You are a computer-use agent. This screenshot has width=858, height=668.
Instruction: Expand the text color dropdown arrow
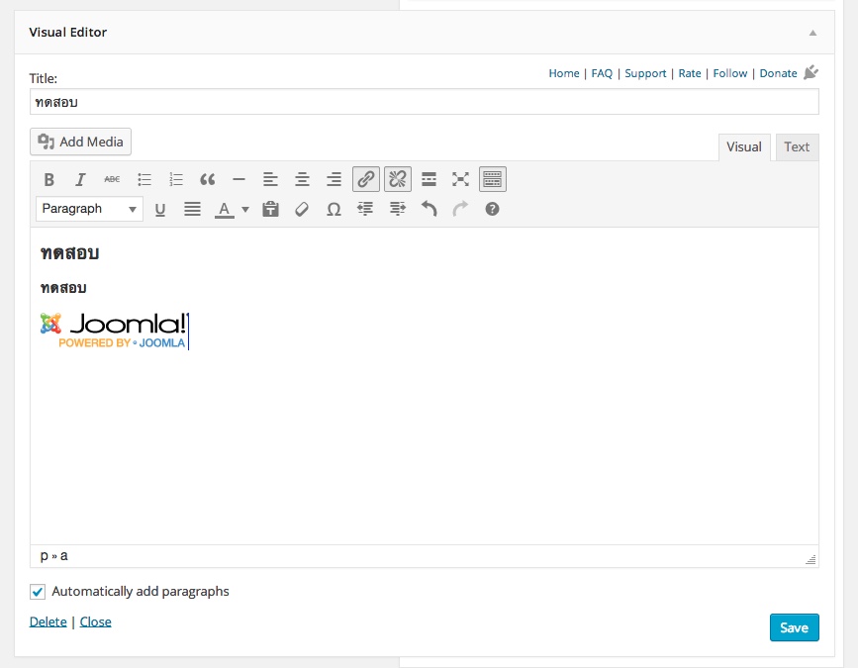[244, 210]
